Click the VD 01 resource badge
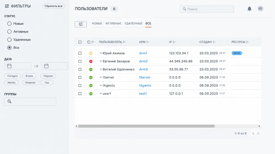This screenshot has height=154, width=275. click(237, 53)
